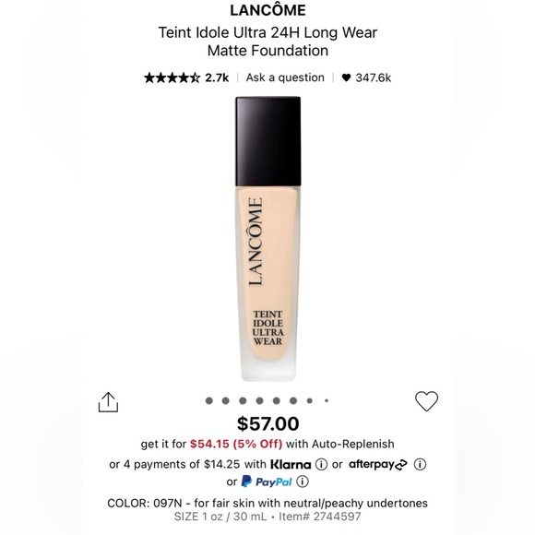Open PayPal info circle icon
Viewport: 535px width, 535px height.
pos(303,481)
